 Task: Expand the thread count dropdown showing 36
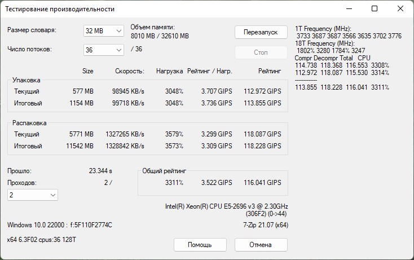103,50
